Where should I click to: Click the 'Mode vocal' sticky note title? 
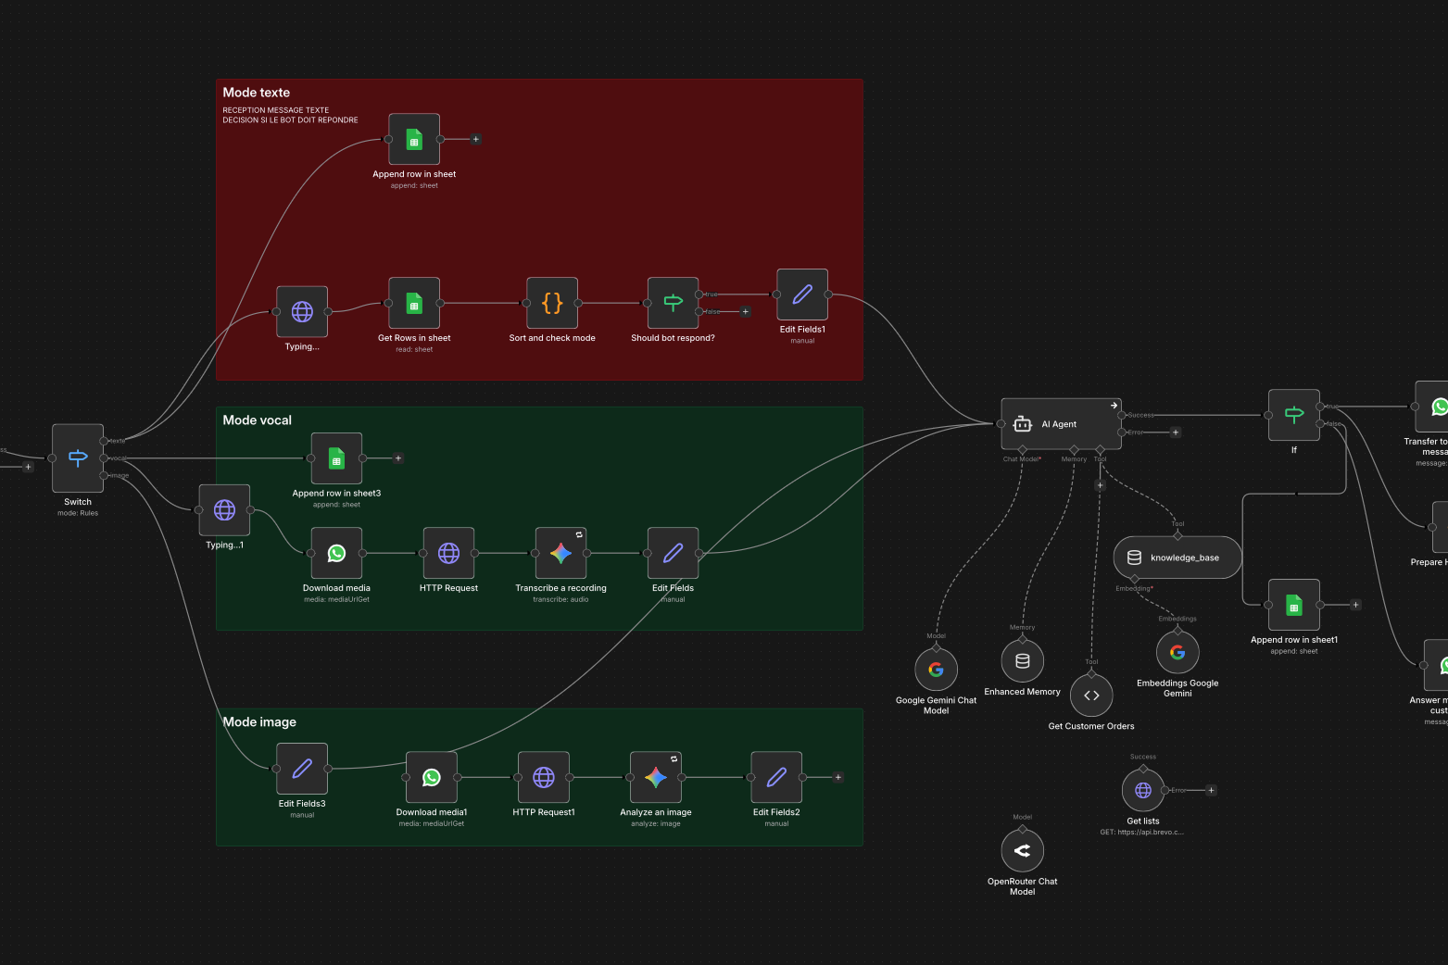258,420
